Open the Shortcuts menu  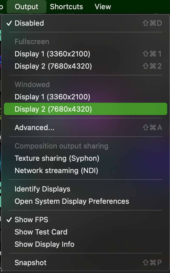[x=66, y=7]
